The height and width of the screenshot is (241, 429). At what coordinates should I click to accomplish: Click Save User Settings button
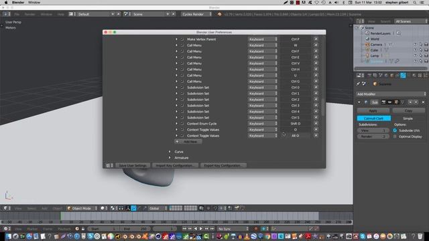point(133,165)
